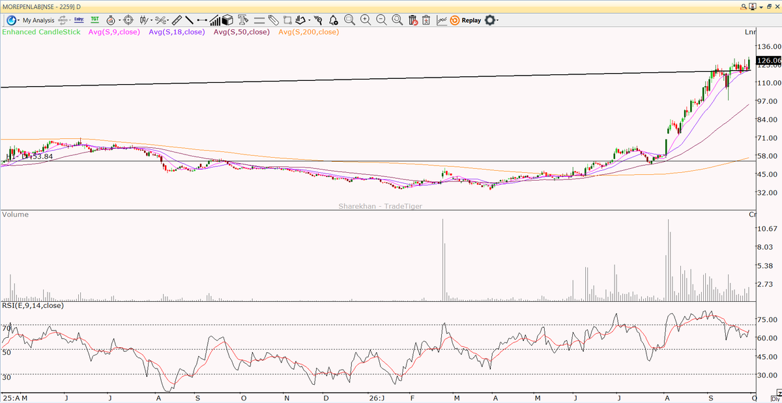782x403 pixels.
Task: Click the 3D cube icon
Action: point(227,20)
